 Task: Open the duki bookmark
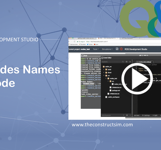96,44
